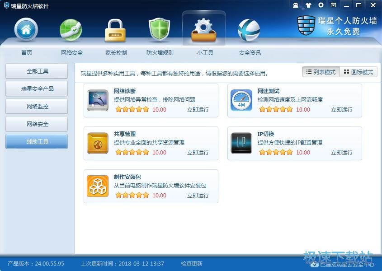This screenshot has width=382, height=271.
Task: Select the 首页 tab label
Action: (x=27, y=52)
